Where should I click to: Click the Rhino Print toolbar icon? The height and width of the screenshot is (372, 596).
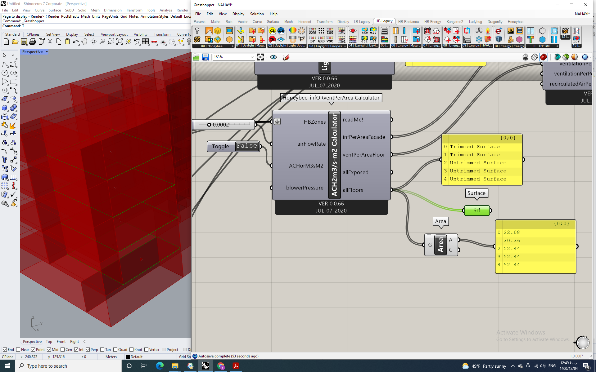[x=33, y=42]
